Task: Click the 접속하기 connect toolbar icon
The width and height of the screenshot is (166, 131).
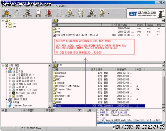Action: 17,13
